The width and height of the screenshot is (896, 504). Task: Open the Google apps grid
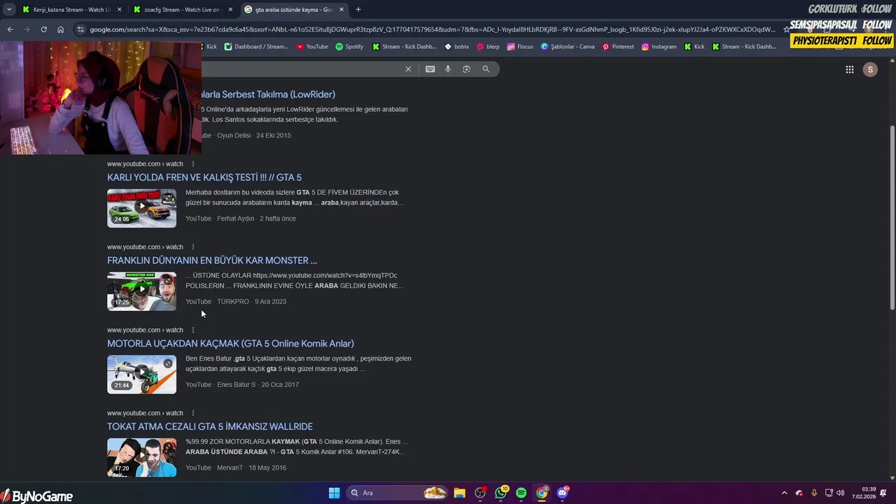(x=849, y=69)
